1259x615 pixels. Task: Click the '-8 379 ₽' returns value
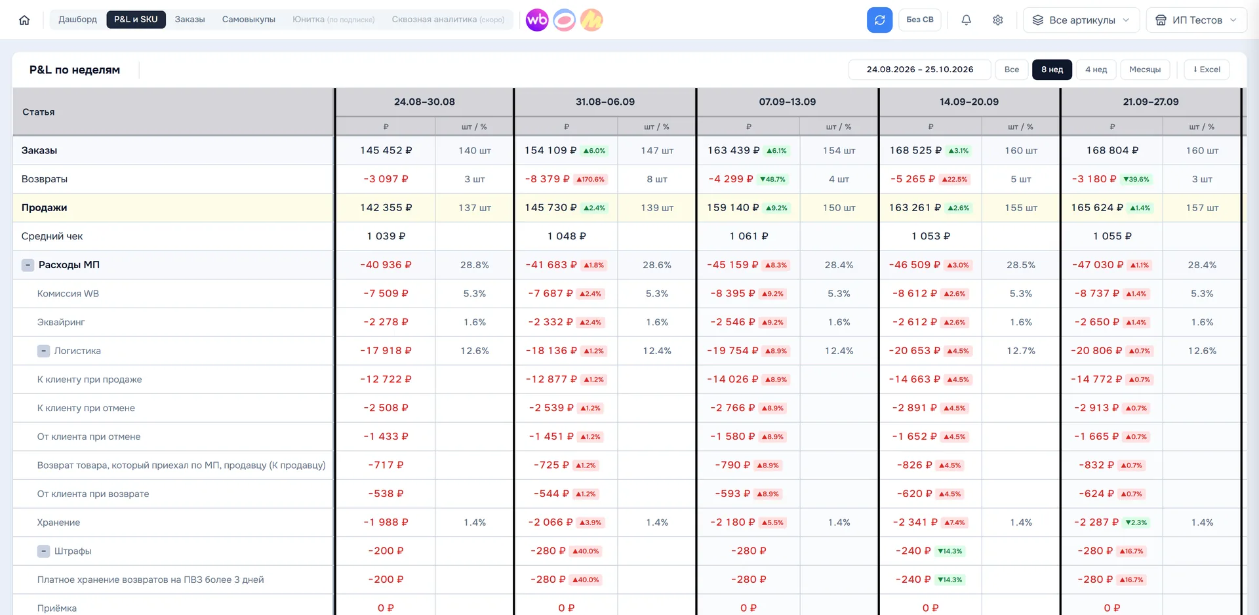[x=548, y=179]
